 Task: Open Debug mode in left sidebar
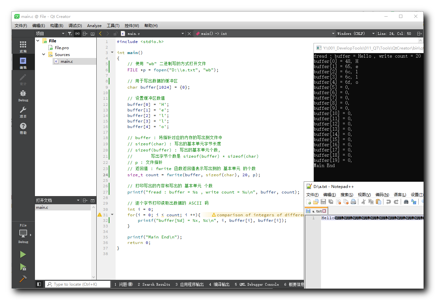click(23, 95)
